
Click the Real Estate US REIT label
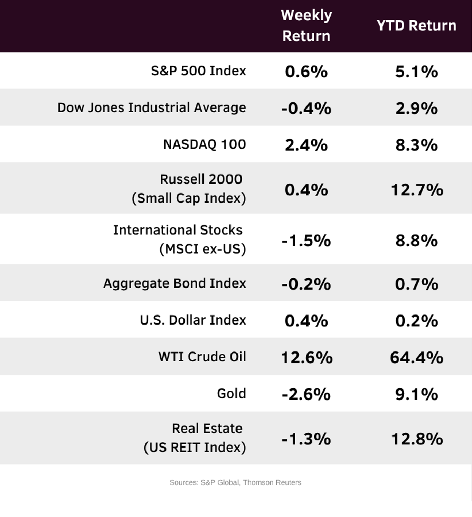(195, 438)
